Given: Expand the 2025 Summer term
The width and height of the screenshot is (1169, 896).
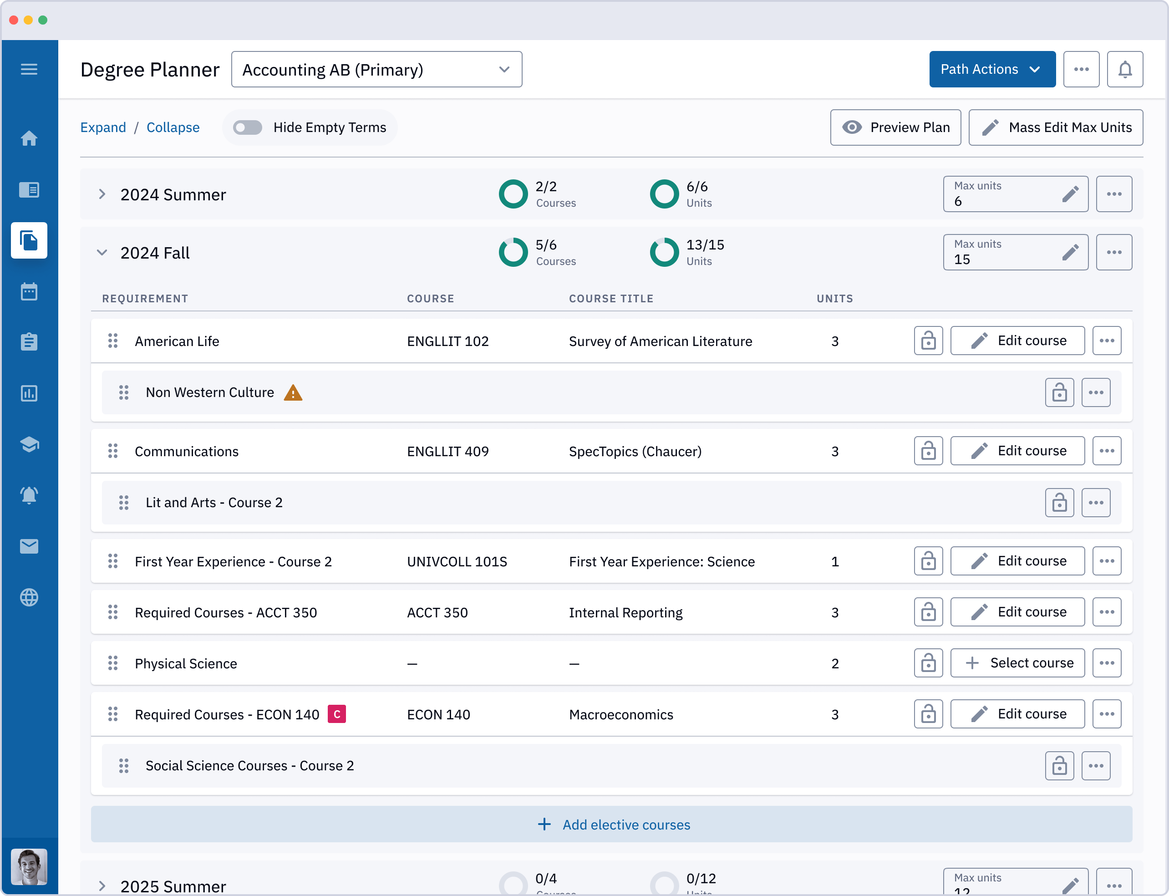Looking at the screenshot, I should pos(102,886).
